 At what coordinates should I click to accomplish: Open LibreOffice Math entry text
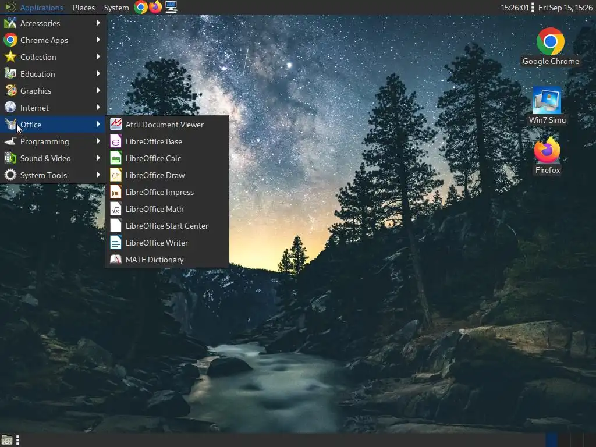point(154,209)
